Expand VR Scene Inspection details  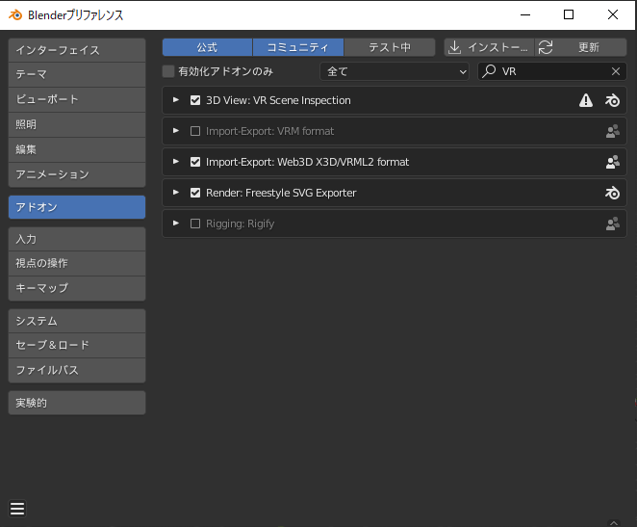[176, 100]
